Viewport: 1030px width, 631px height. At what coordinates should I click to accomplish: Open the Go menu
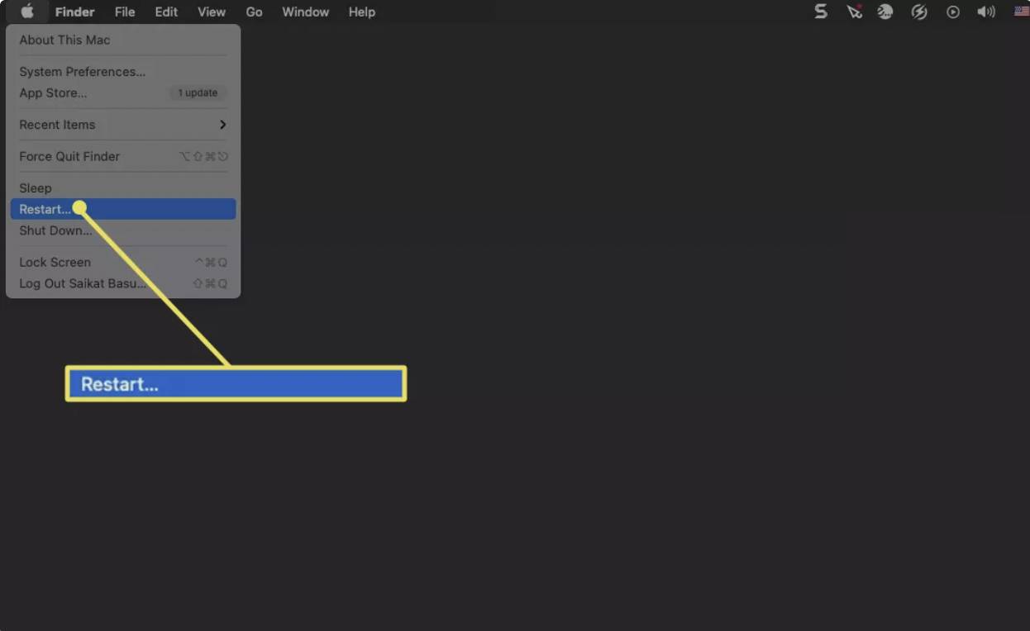click(254, 12)
